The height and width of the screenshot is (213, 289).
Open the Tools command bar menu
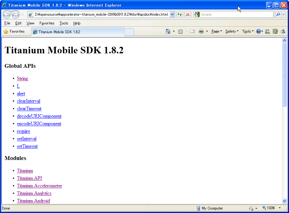(248, 32)
